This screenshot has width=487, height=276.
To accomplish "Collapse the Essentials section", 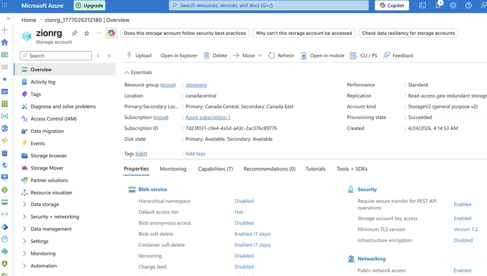I will click(x=138, y=73).
